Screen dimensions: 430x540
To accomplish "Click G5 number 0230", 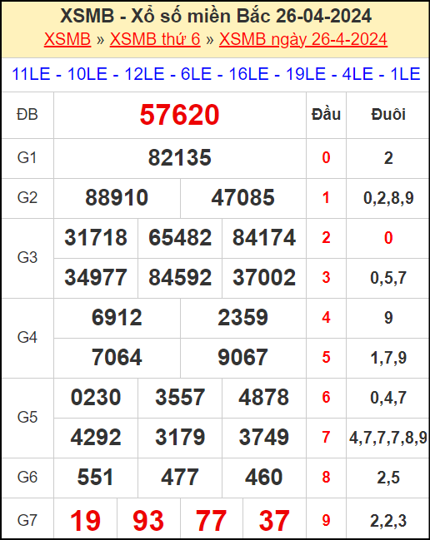I will click(96, 398).
